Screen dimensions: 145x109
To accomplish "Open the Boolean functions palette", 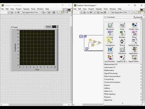I will (x=122, y=34).
